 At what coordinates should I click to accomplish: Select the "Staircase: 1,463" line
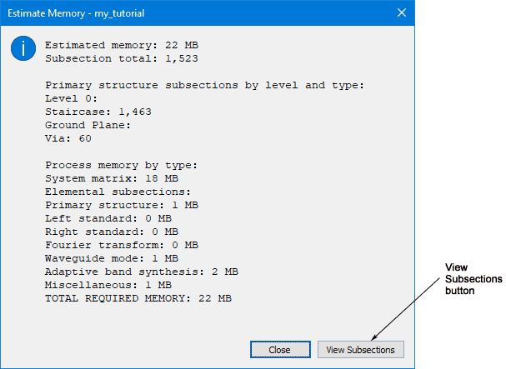point(98,112)
